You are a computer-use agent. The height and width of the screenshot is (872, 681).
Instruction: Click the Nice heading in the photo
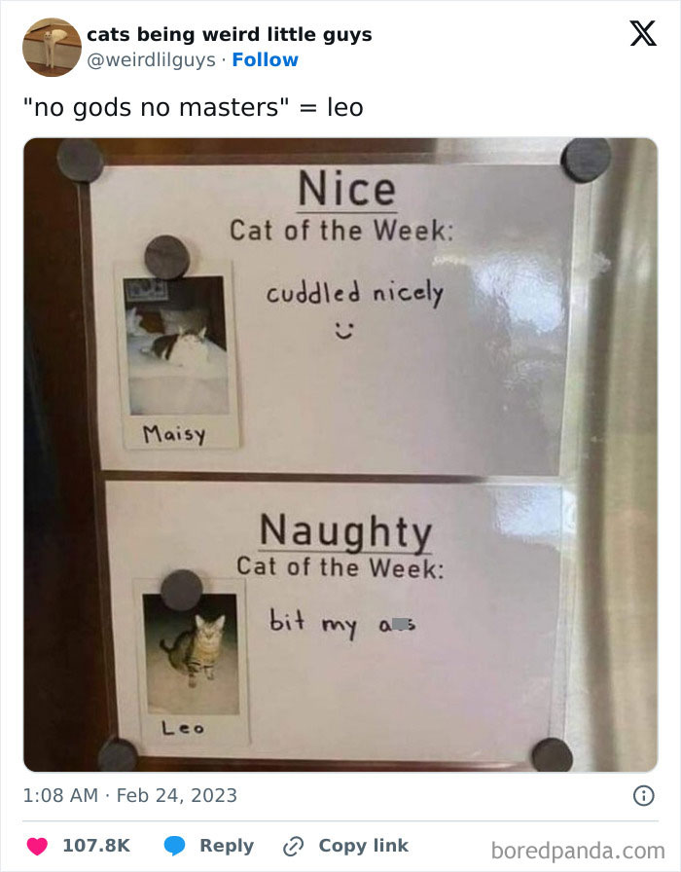347,189
